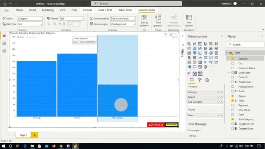The width and height of the screenshot is (265, 149).
Task: Select the treemap visualization
Action: click(x=216, y=53)
